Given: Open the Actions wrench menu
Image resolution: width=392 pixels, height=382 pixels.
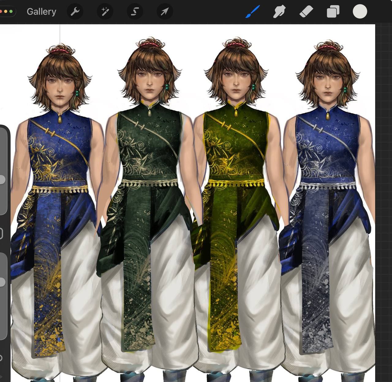Looking at the screenshot, I should pyautogui.click(x=75, y=12).
